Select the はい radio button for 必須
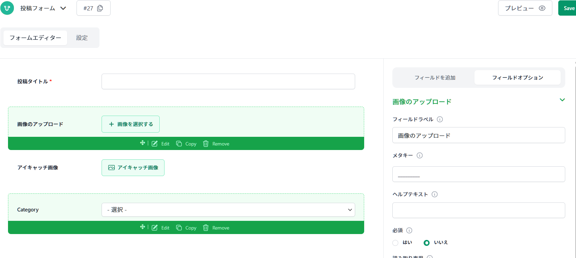Screen dimensions: 576x258 click(x=395, y=243)
